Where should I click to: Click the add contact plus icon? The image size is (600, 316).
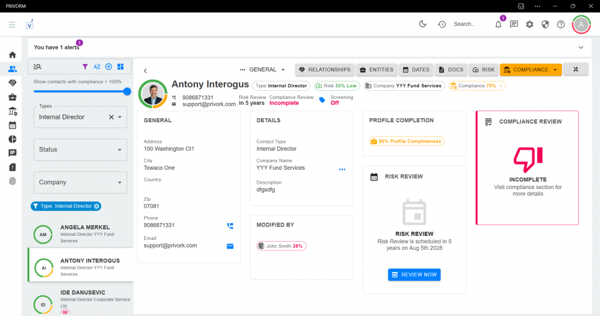[x=108, y=67]
